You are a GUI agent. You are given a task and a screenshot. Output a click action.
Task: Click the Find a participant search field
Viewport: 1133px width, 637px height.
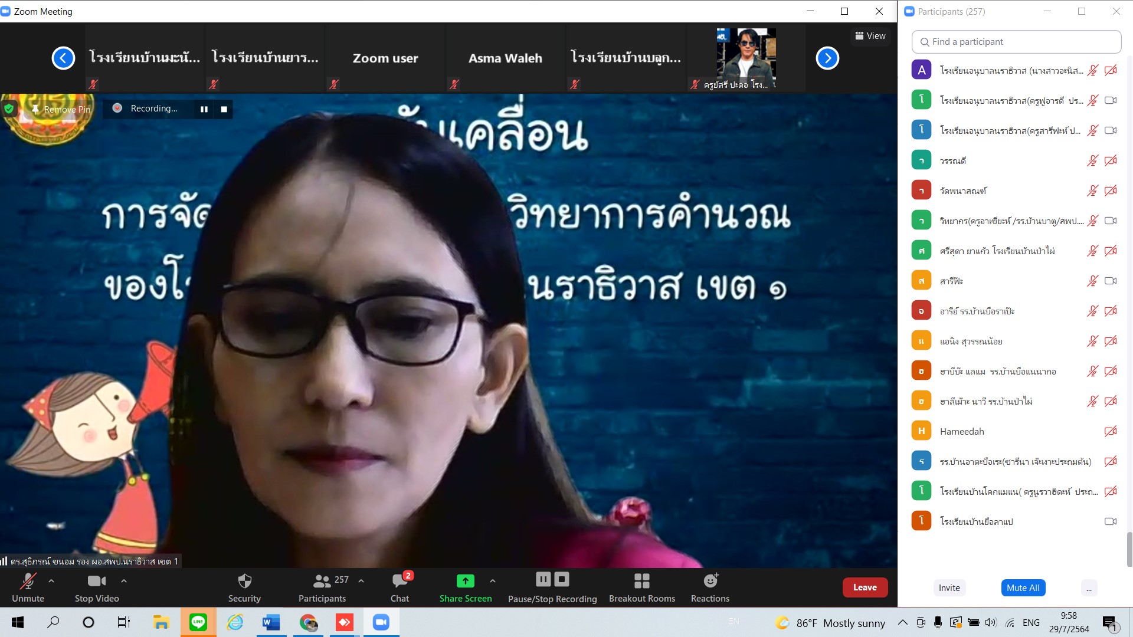click(1016, 42)
